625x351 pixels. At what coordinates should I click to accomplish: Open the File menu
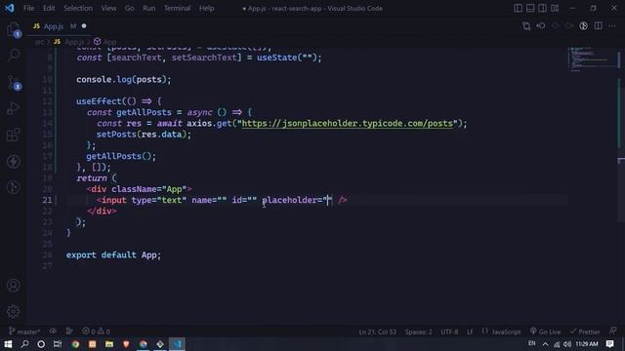[28, 8]
